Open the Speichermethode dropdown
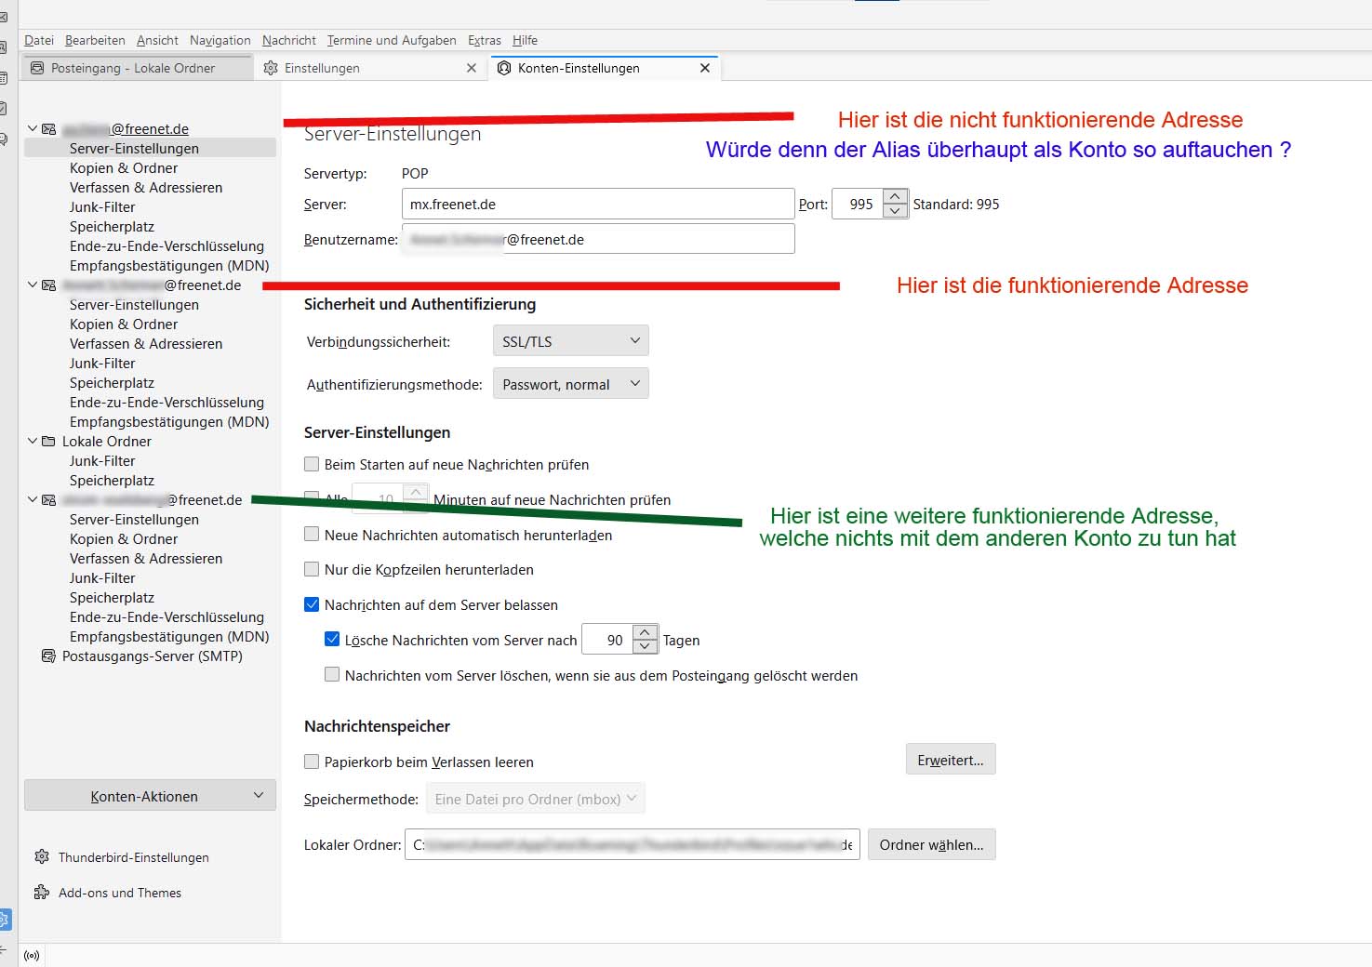The width and height of the screenshot is (1372, 967). click(x=535, y=799)
